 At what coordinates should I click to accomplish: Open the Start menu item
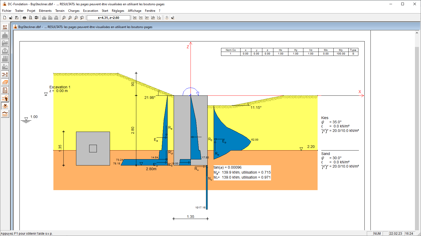point(105,11)
